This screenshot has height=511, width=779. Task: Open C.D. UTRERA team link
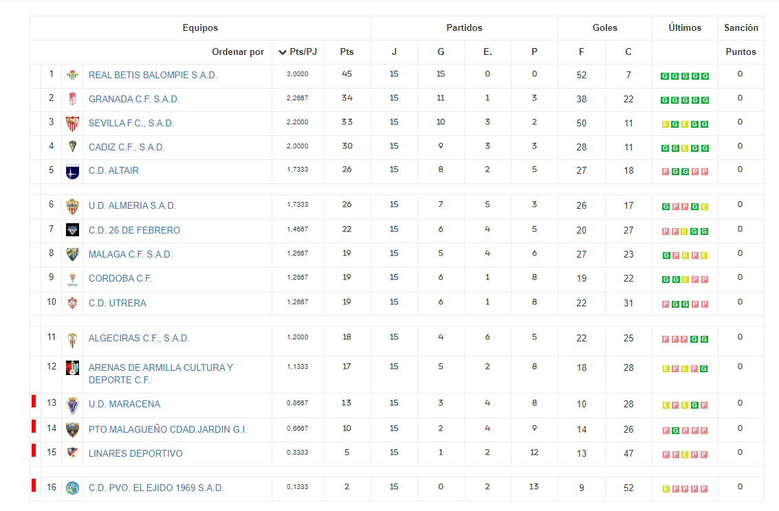tap(118, 303)
